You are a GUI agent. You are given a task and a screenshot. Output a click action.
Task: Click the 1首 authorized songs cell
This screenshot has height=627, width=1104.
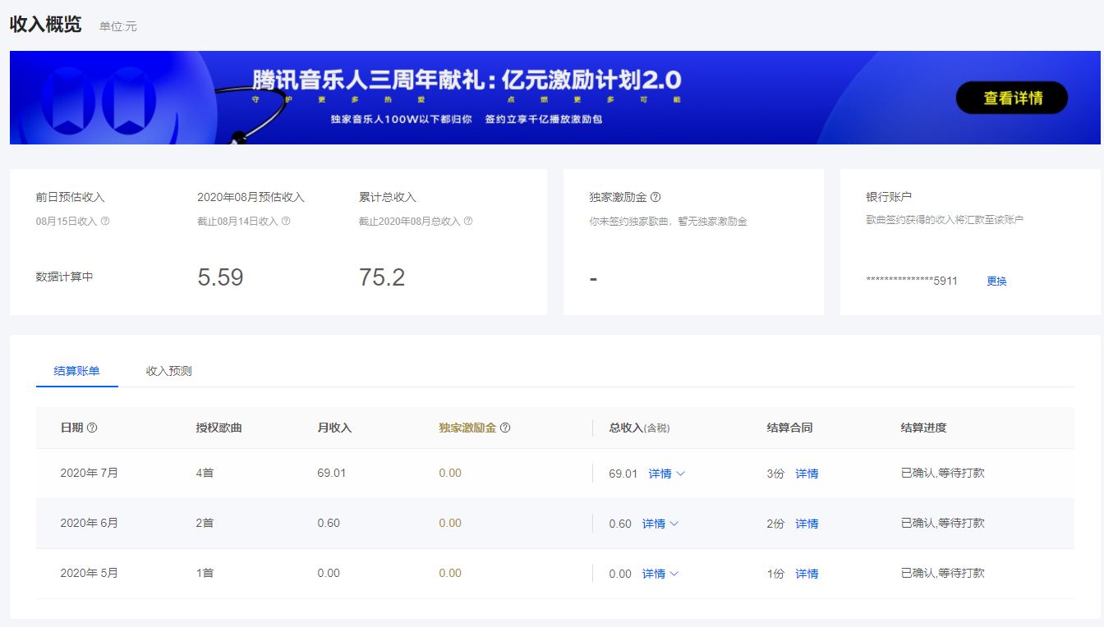(x=205, y=573)
